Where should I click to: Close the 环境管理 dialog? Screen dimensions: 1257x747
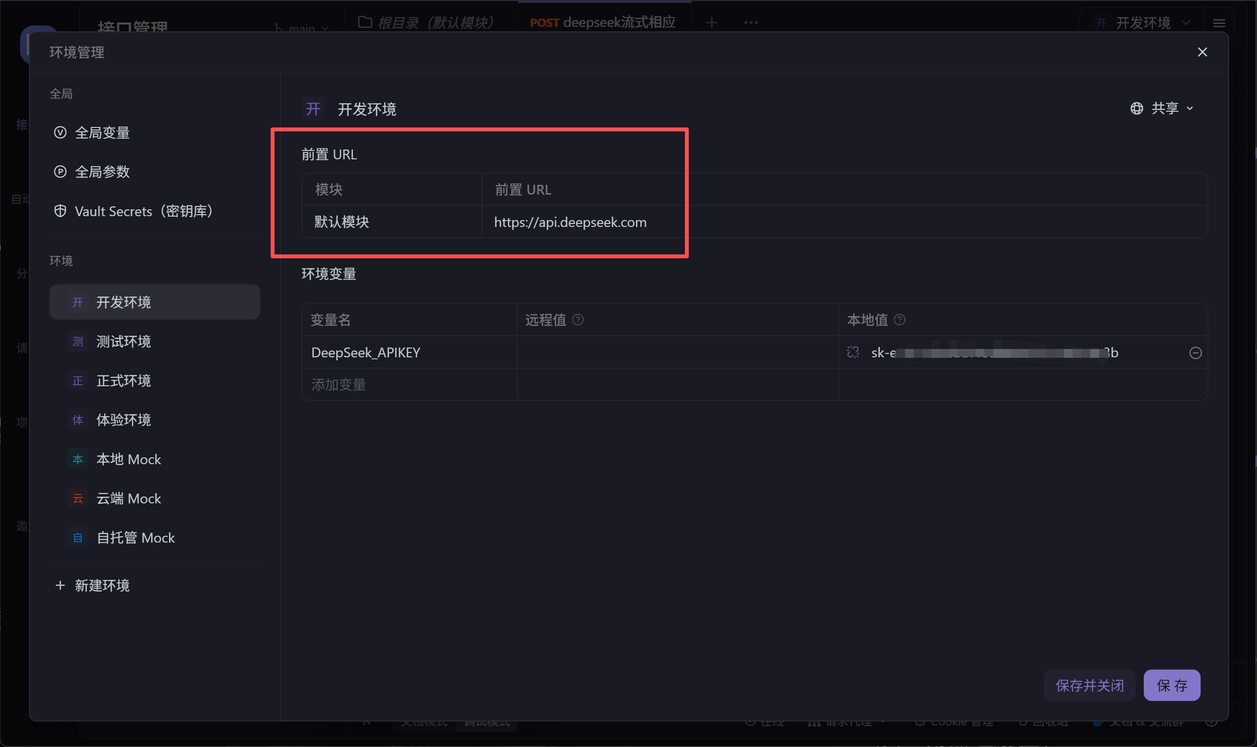coord(1202,52)
